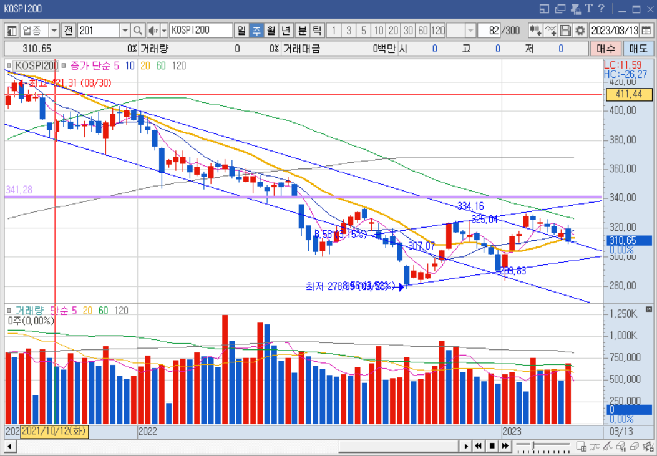Switch the chart to minute 분 period
The image size is (657, 456).
(302, 31)
